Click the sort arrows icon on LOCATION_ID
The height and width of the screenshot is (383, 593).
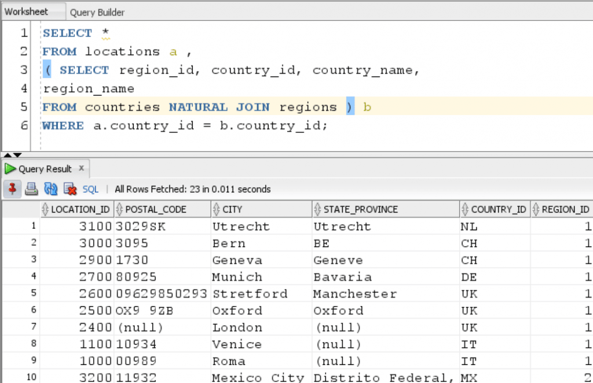pos(45,210)
